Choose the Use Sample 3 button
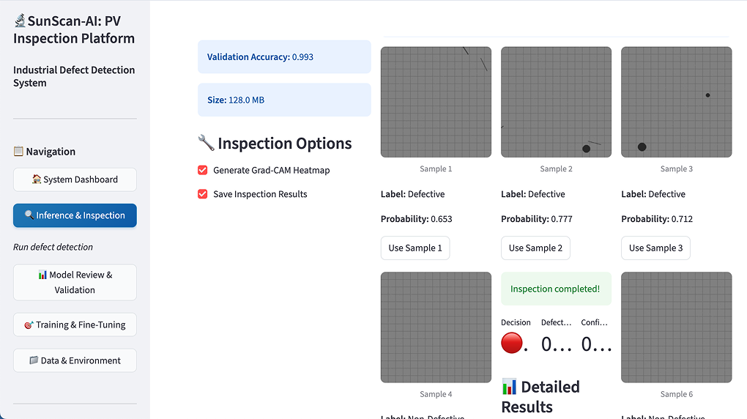This screenshot has height=419, width=747. [x=655, y=248]
